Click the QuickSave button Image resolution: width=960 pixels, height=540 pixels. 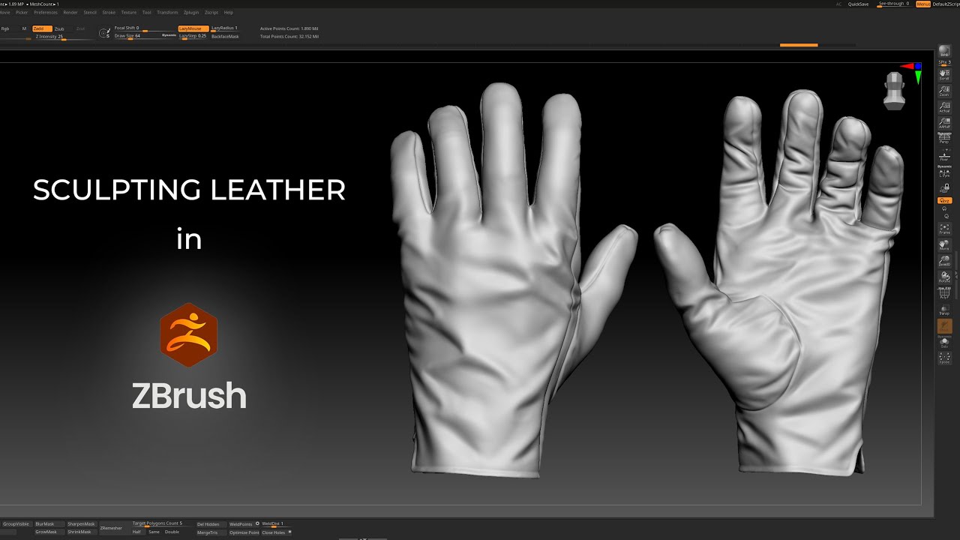pyautogui.click(x=859, y=4)
